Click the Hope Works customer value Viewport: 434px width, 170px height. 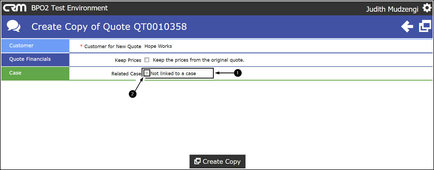[158, 46]
